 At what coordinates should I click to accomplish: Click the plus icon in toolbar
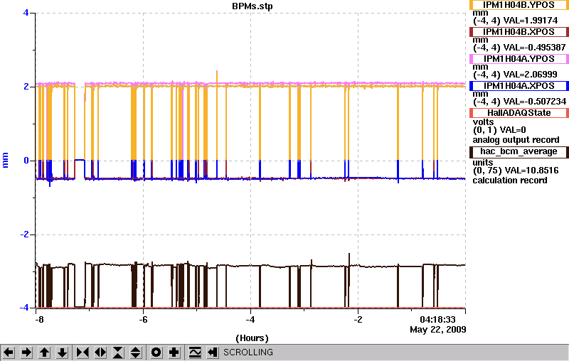tap(174, 352)
